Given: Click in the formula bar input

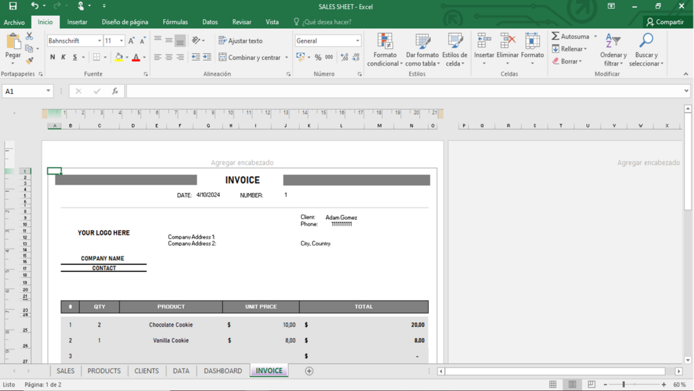Looking at the screenshot, I should click(405, 91).
